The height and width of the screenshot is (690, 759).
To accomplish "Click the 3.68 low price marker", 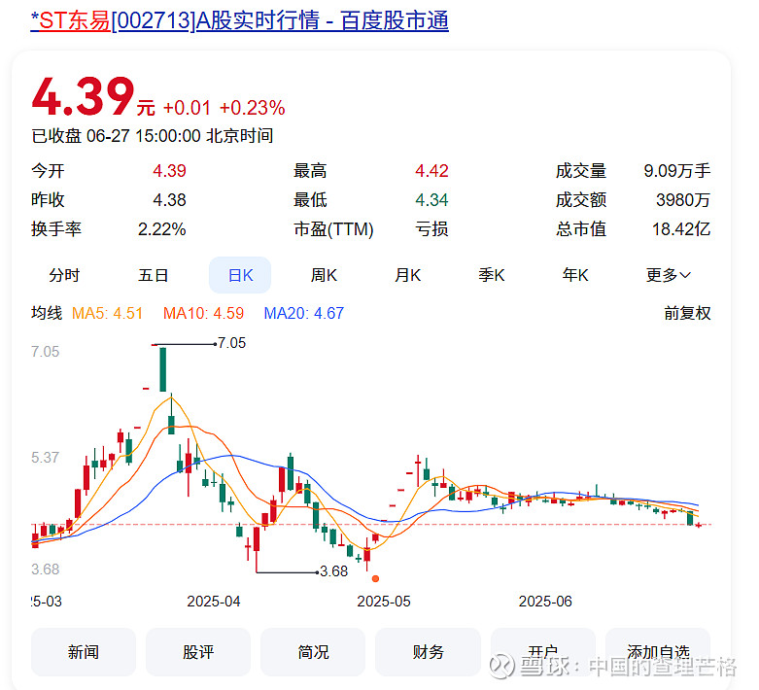I will [333, 571].
